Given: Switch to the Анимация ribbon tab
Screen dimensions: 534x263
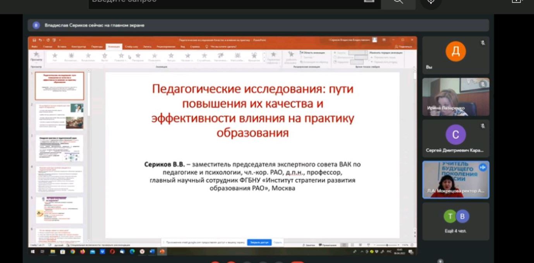Looking at the screenshot, I should point(114,46).
